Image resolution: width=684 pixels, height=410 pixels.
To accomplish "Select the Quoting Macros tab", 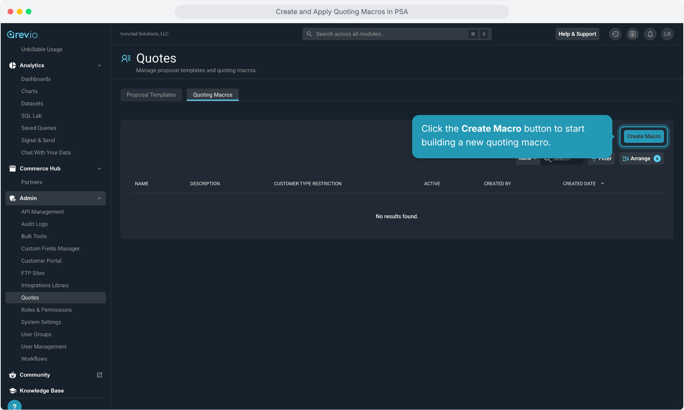I will [213, 95].
